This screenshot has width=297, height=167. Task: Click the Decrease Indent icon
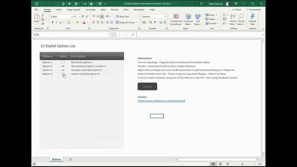[x=107, y=22]
